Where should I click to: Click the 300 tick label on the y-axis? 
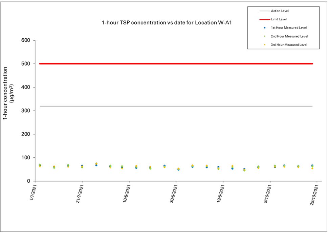[x=26, y=111]
